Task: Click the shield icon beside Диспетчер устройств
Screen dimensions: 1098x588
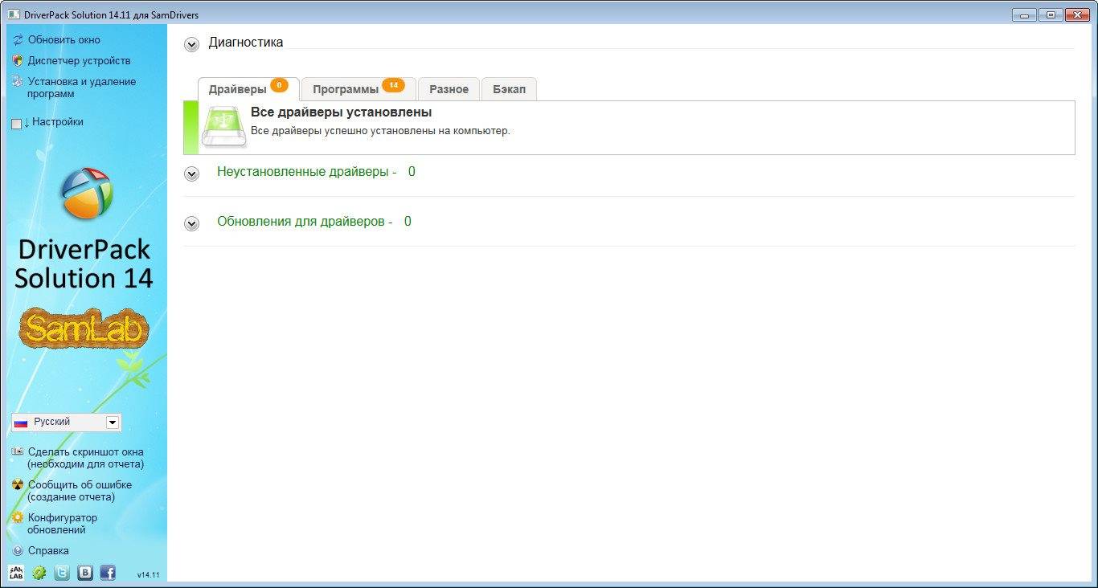Action: [x=18, y=60]
